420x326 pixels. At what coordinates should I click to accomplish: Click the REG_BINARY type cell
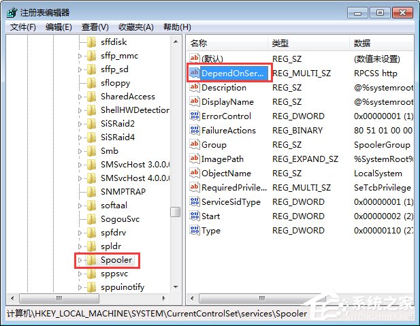point(297,131)
